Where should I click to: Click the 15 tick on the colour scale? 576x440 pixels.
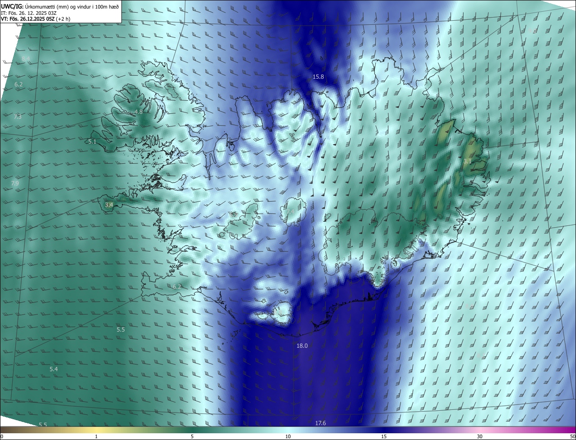pyautogui.click(x=384, y=437)
